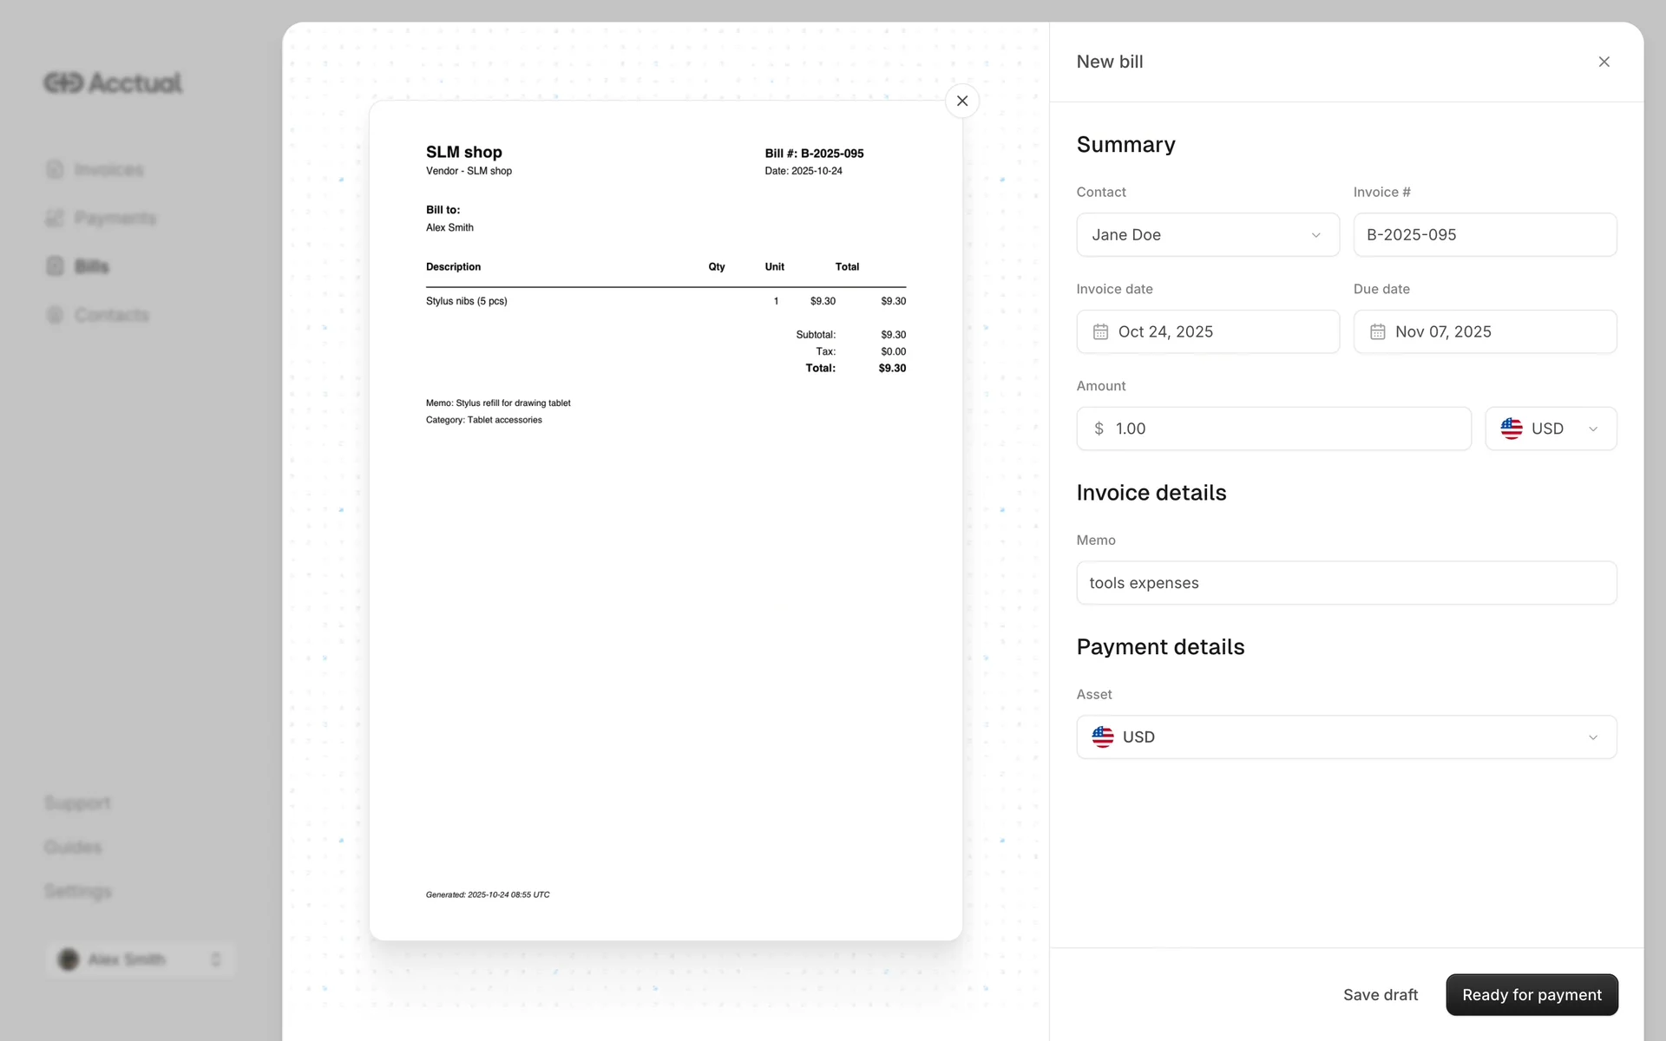This screenshot has height=1041, width=1666.
Task: Open the Payments menu item
Action: [115, 218]
